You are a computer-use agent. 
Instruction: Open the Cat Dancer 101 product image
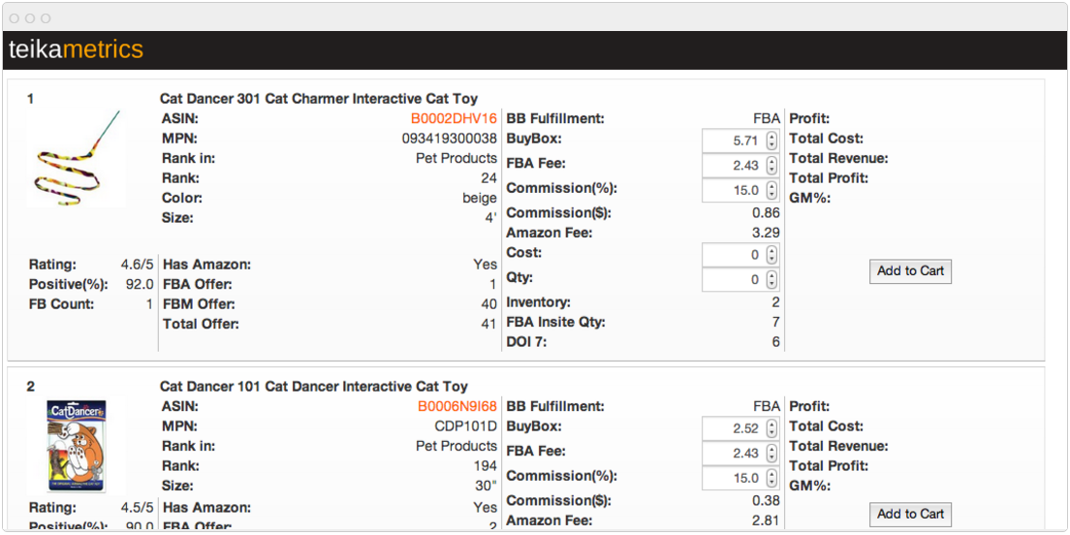click(77, 446)
